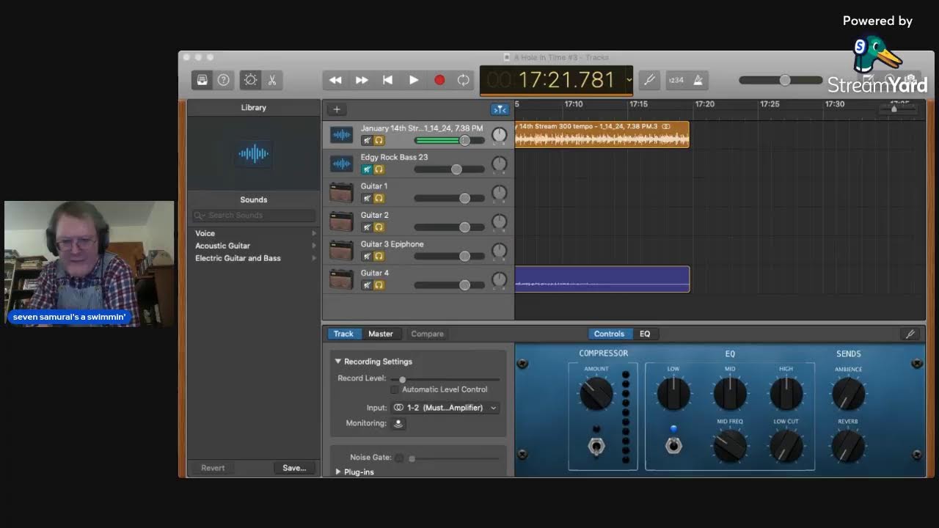Mute the Guitar 1 track
The width and height of the screenshot is (939, 528).
[x=367, y=198]
